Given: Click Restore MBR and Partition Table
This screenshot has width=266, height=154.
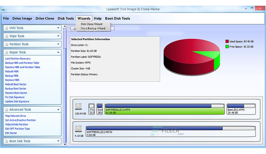Looking at the screenshot, I should pos(23,67).
